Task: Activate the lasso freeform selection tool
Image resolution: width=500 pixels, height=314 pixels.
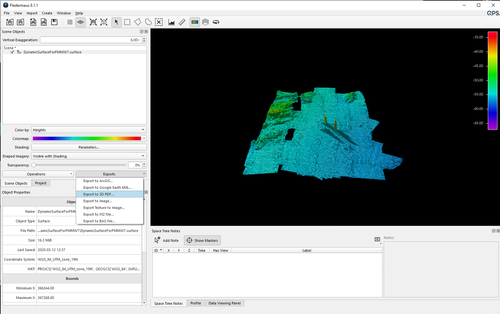Action: (148, 22)
